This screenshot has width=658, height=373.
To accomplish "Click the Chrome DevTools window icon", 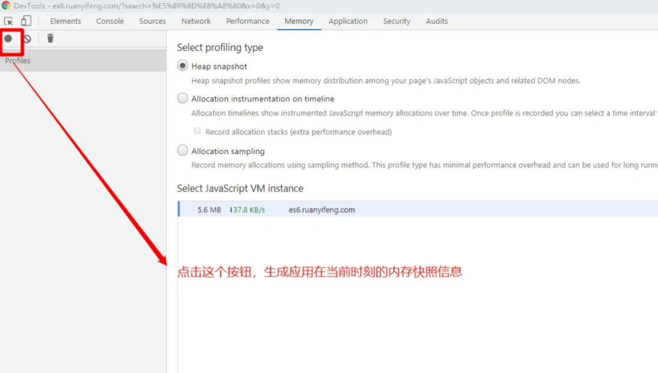I will (x=6, y=6).
